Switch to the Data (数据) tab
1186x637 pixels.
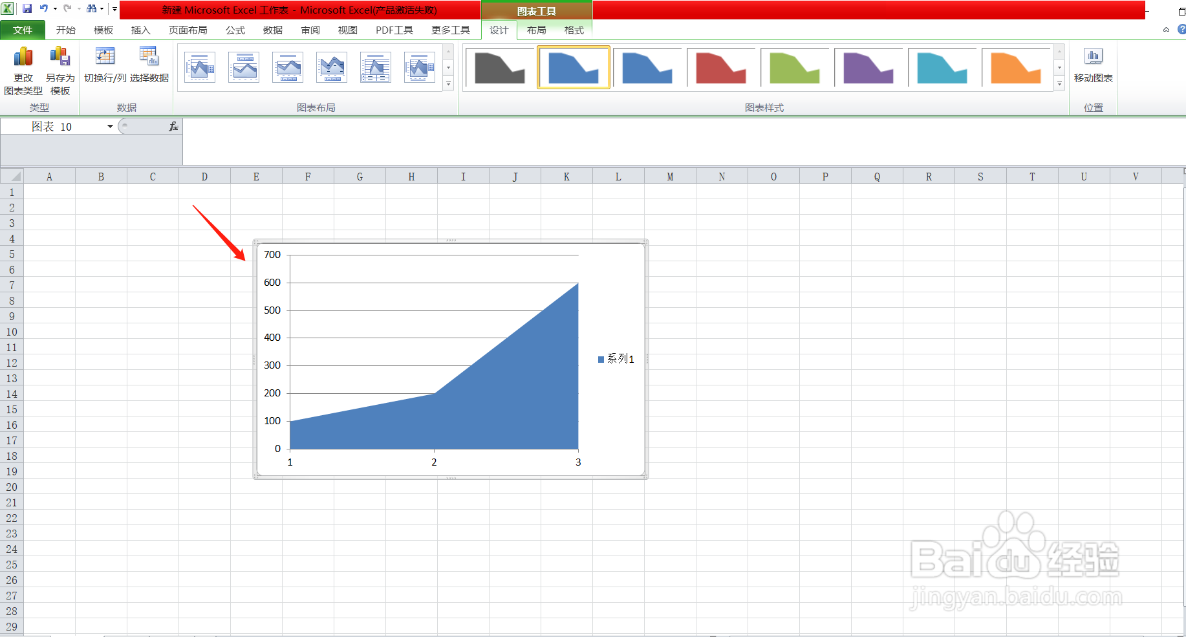[x=273, y=30]
